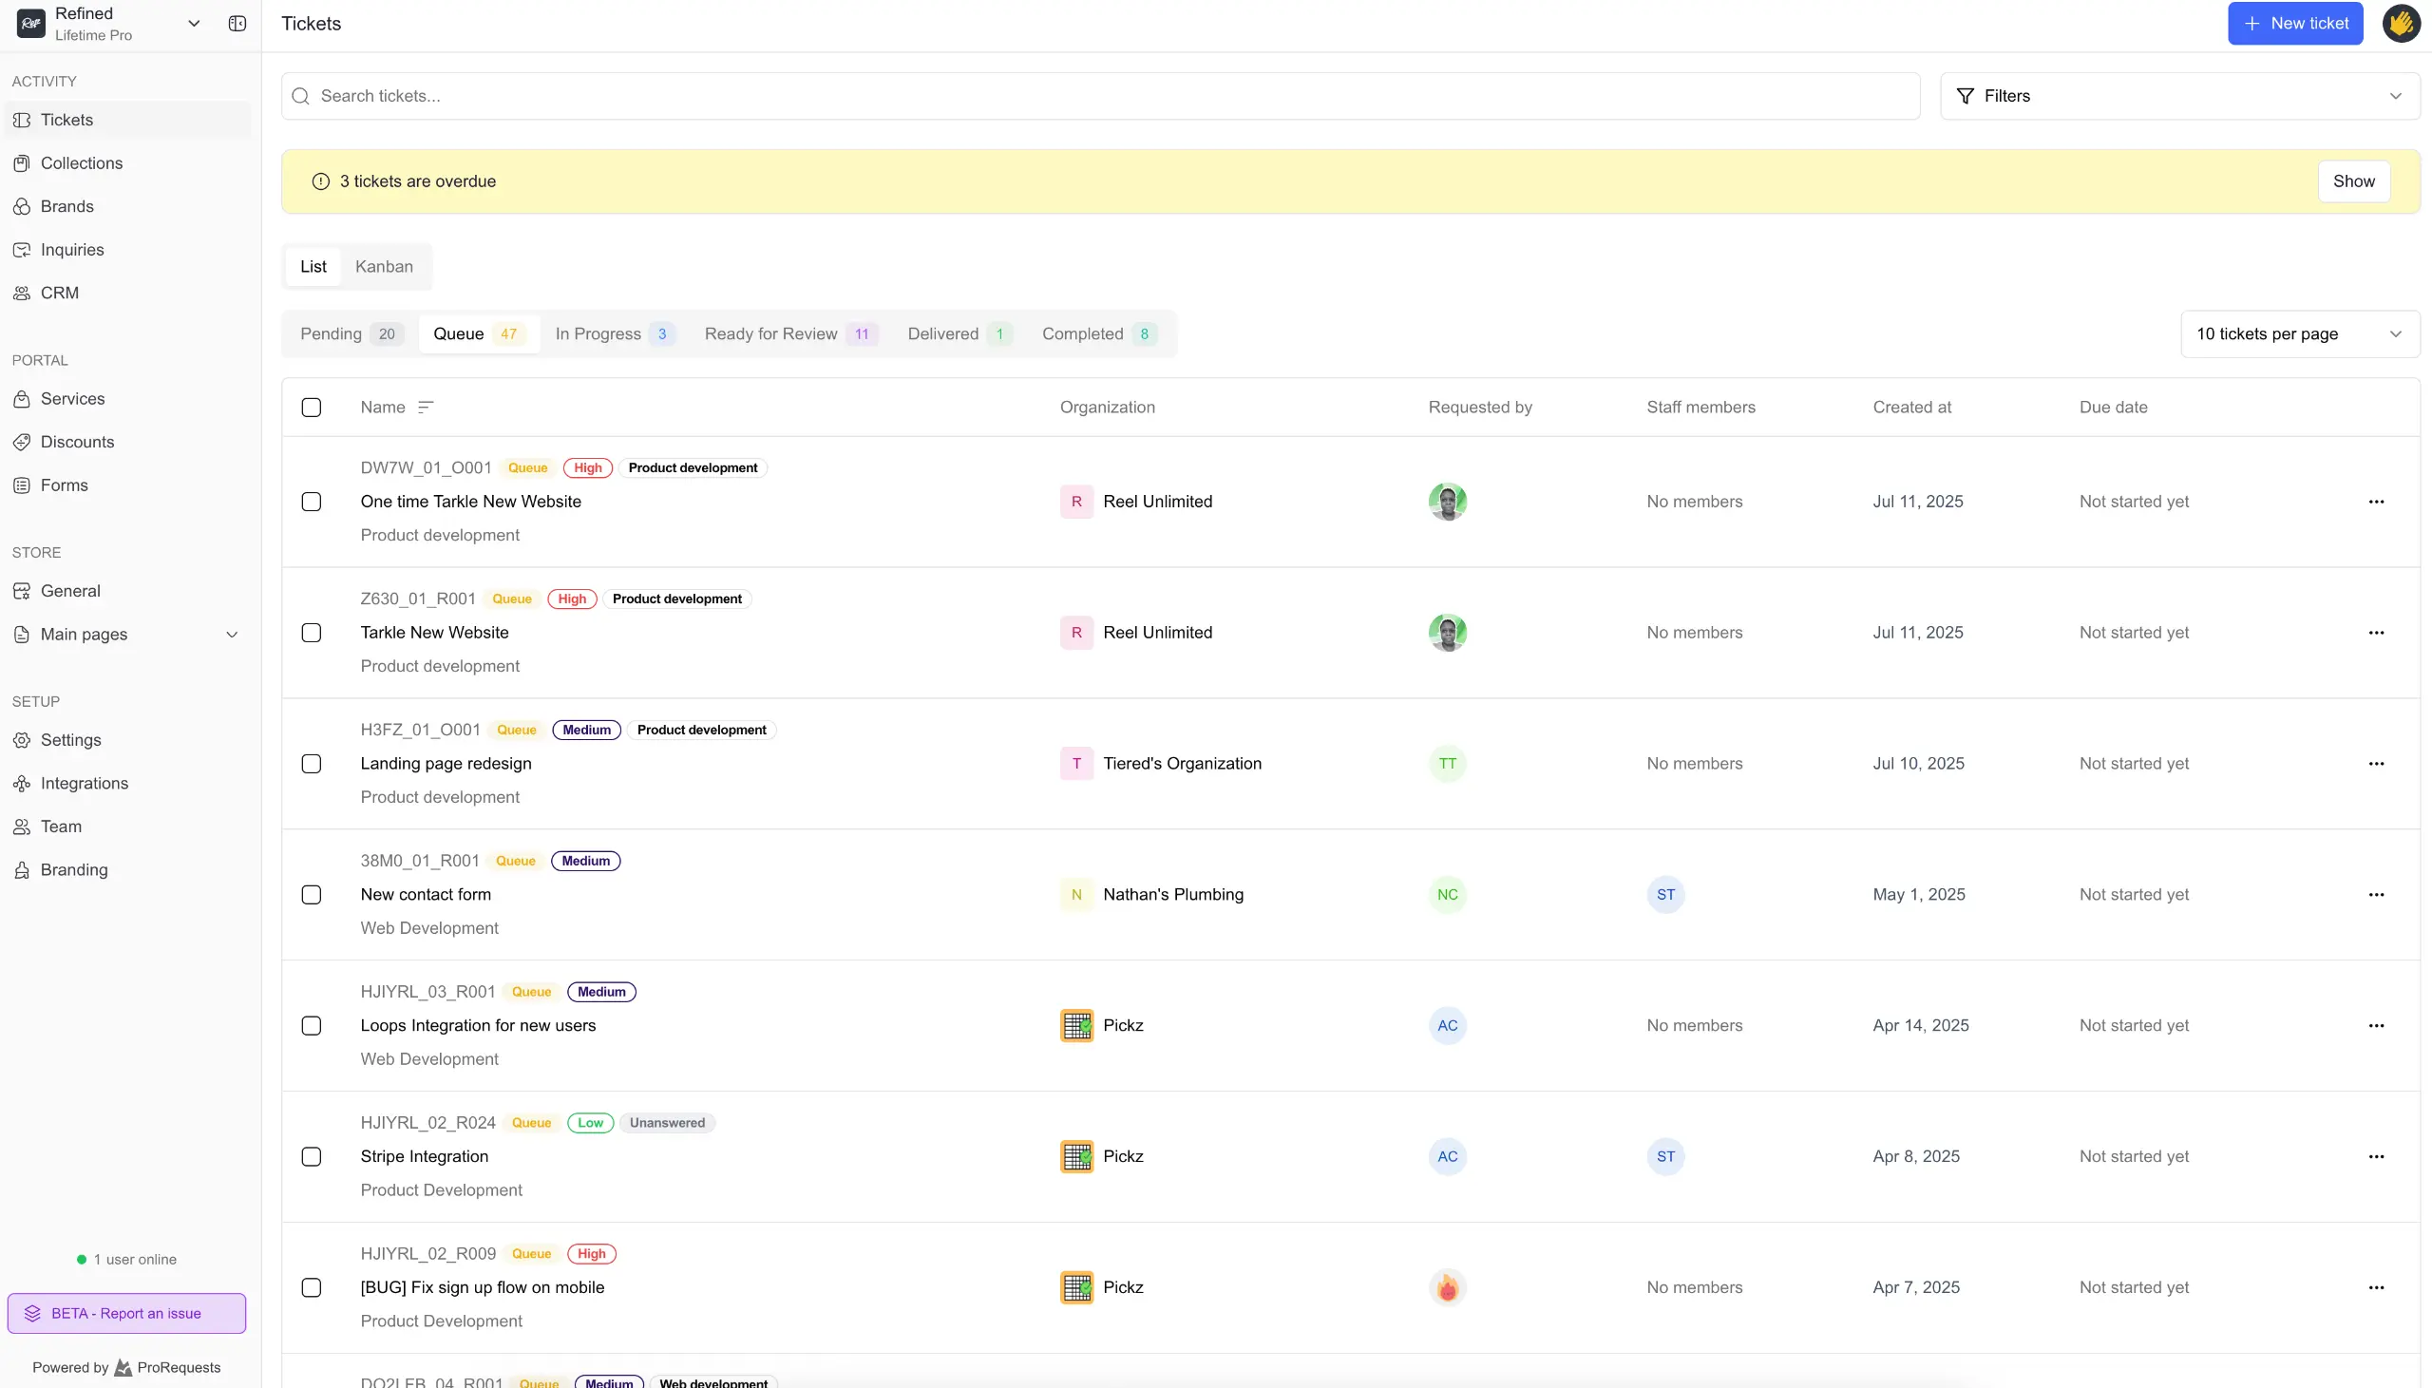Open the Collections section in sidebar
The width and height of the screenshot is (2432, 1388).
(x=82, y=162)
